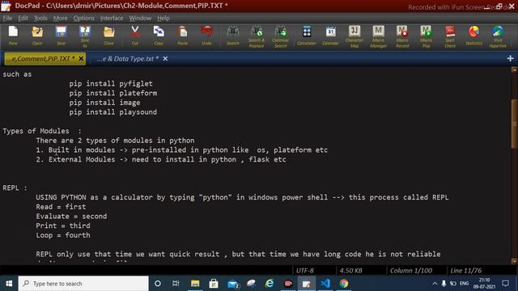Click the taskbar search box

click(x=83, y=284)
